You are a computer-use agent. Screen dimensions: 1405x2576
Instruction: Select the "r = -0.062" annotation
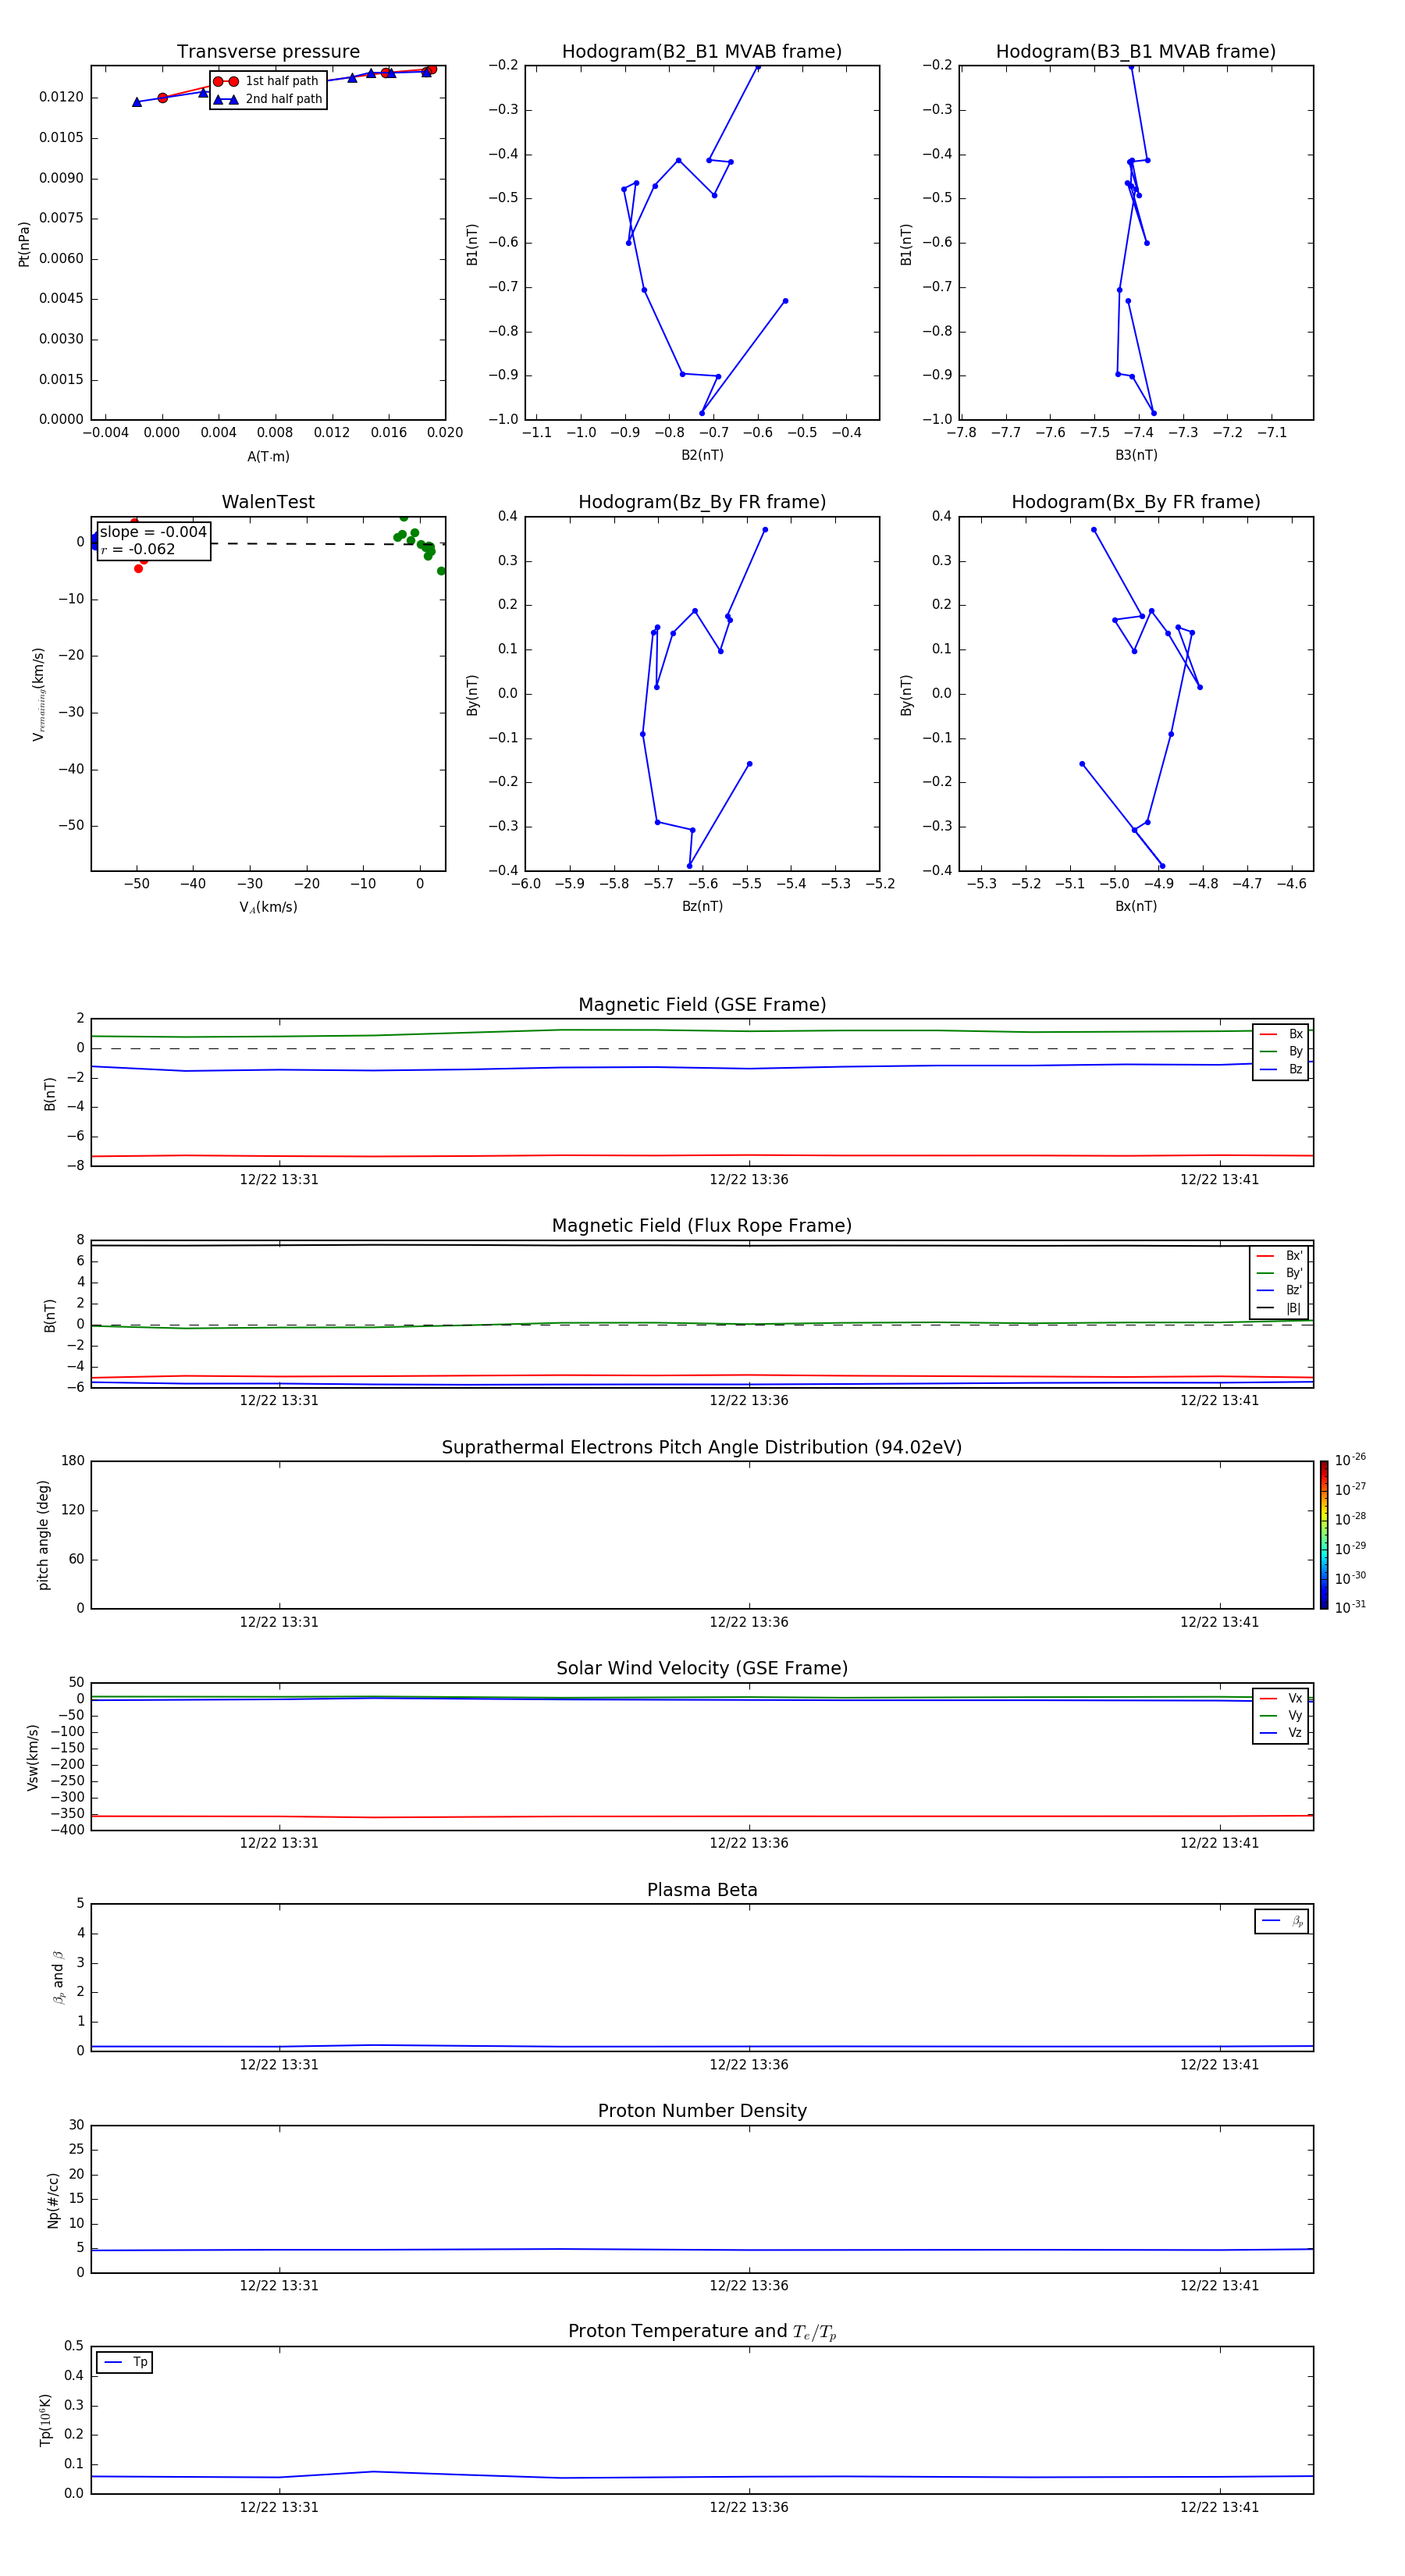(x=138, y=549)
